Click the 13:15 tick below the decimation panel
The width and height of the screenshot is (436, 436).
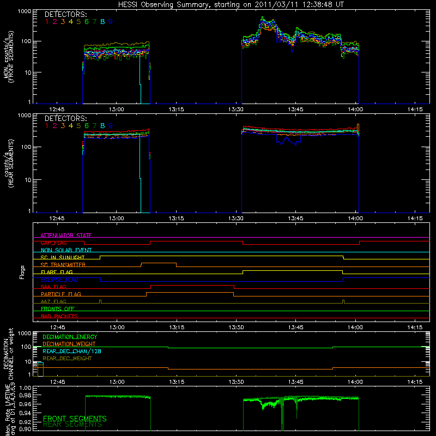176,382
